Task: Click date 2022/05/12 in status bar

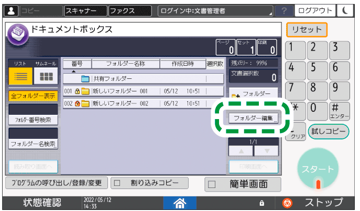Action: [97, 200]
